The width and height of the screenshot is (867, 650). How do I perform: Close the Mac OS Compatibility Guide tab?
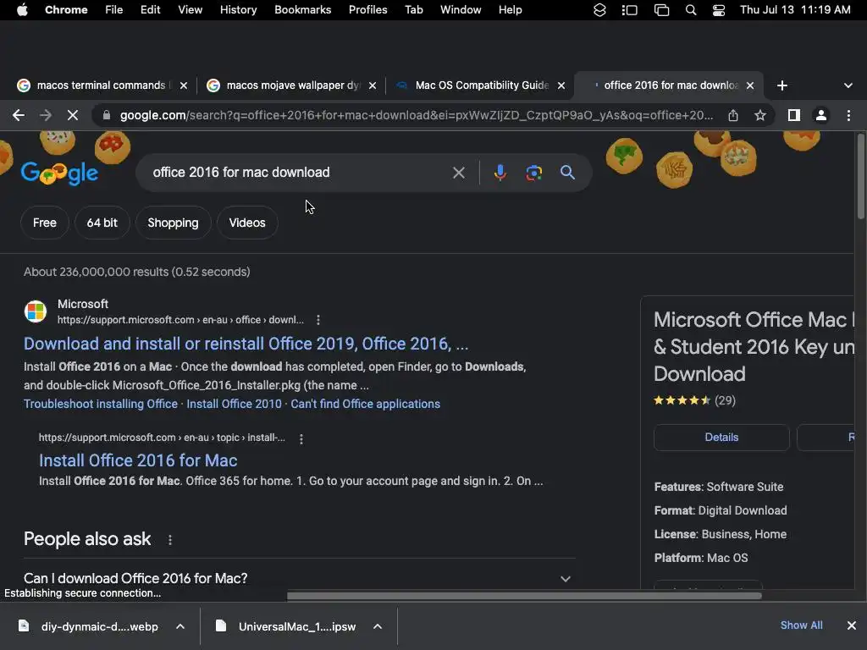coord(561,85)
